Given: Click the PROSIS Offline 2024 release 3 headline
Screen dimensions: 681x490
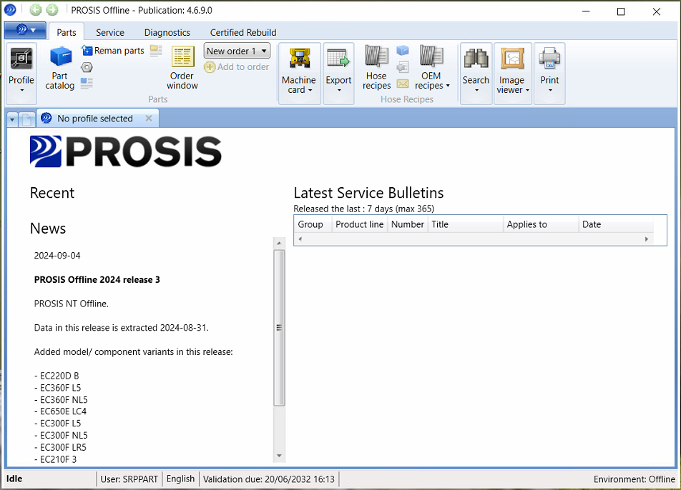Looking at the screenshot, I should [x=97, y=280].
